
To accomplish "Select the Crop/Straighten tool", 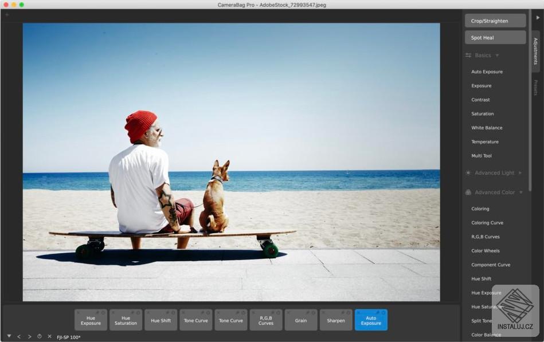I will pyautogui.click(x=495, y=20).
